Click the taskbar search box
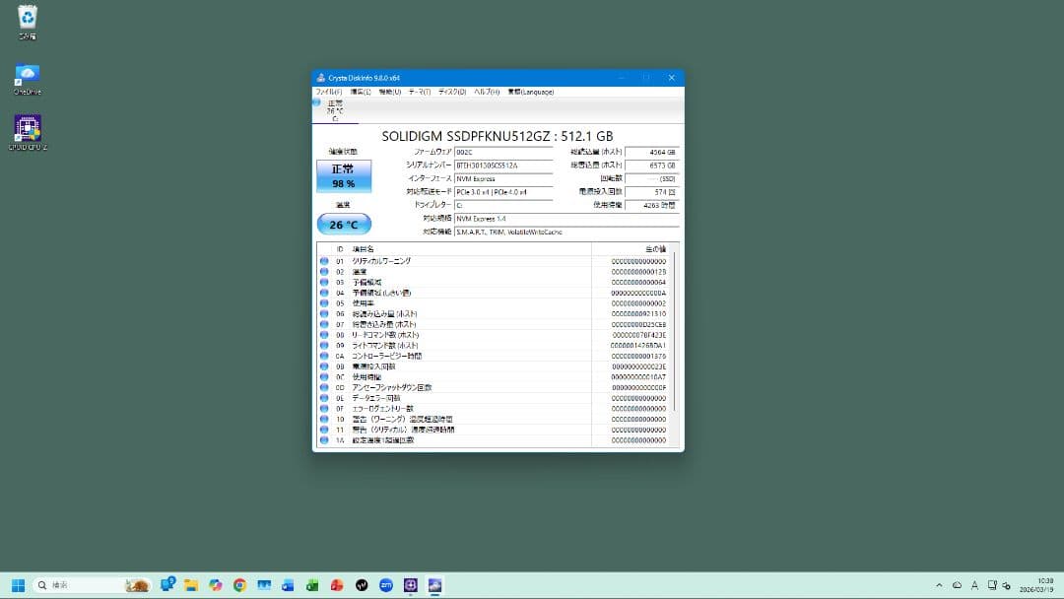1064x599 pixels. point(92,585)
